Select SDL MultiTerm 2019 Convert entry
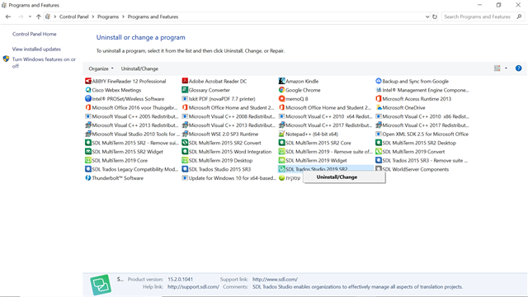 click(x=410, y=152)
